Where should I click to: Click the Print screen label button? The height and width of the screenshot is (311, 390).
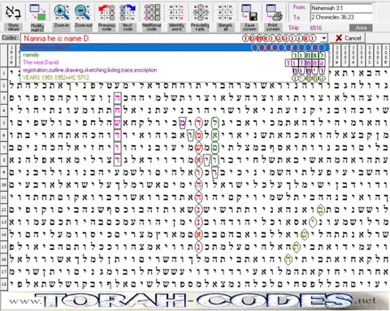coord(273,27)
